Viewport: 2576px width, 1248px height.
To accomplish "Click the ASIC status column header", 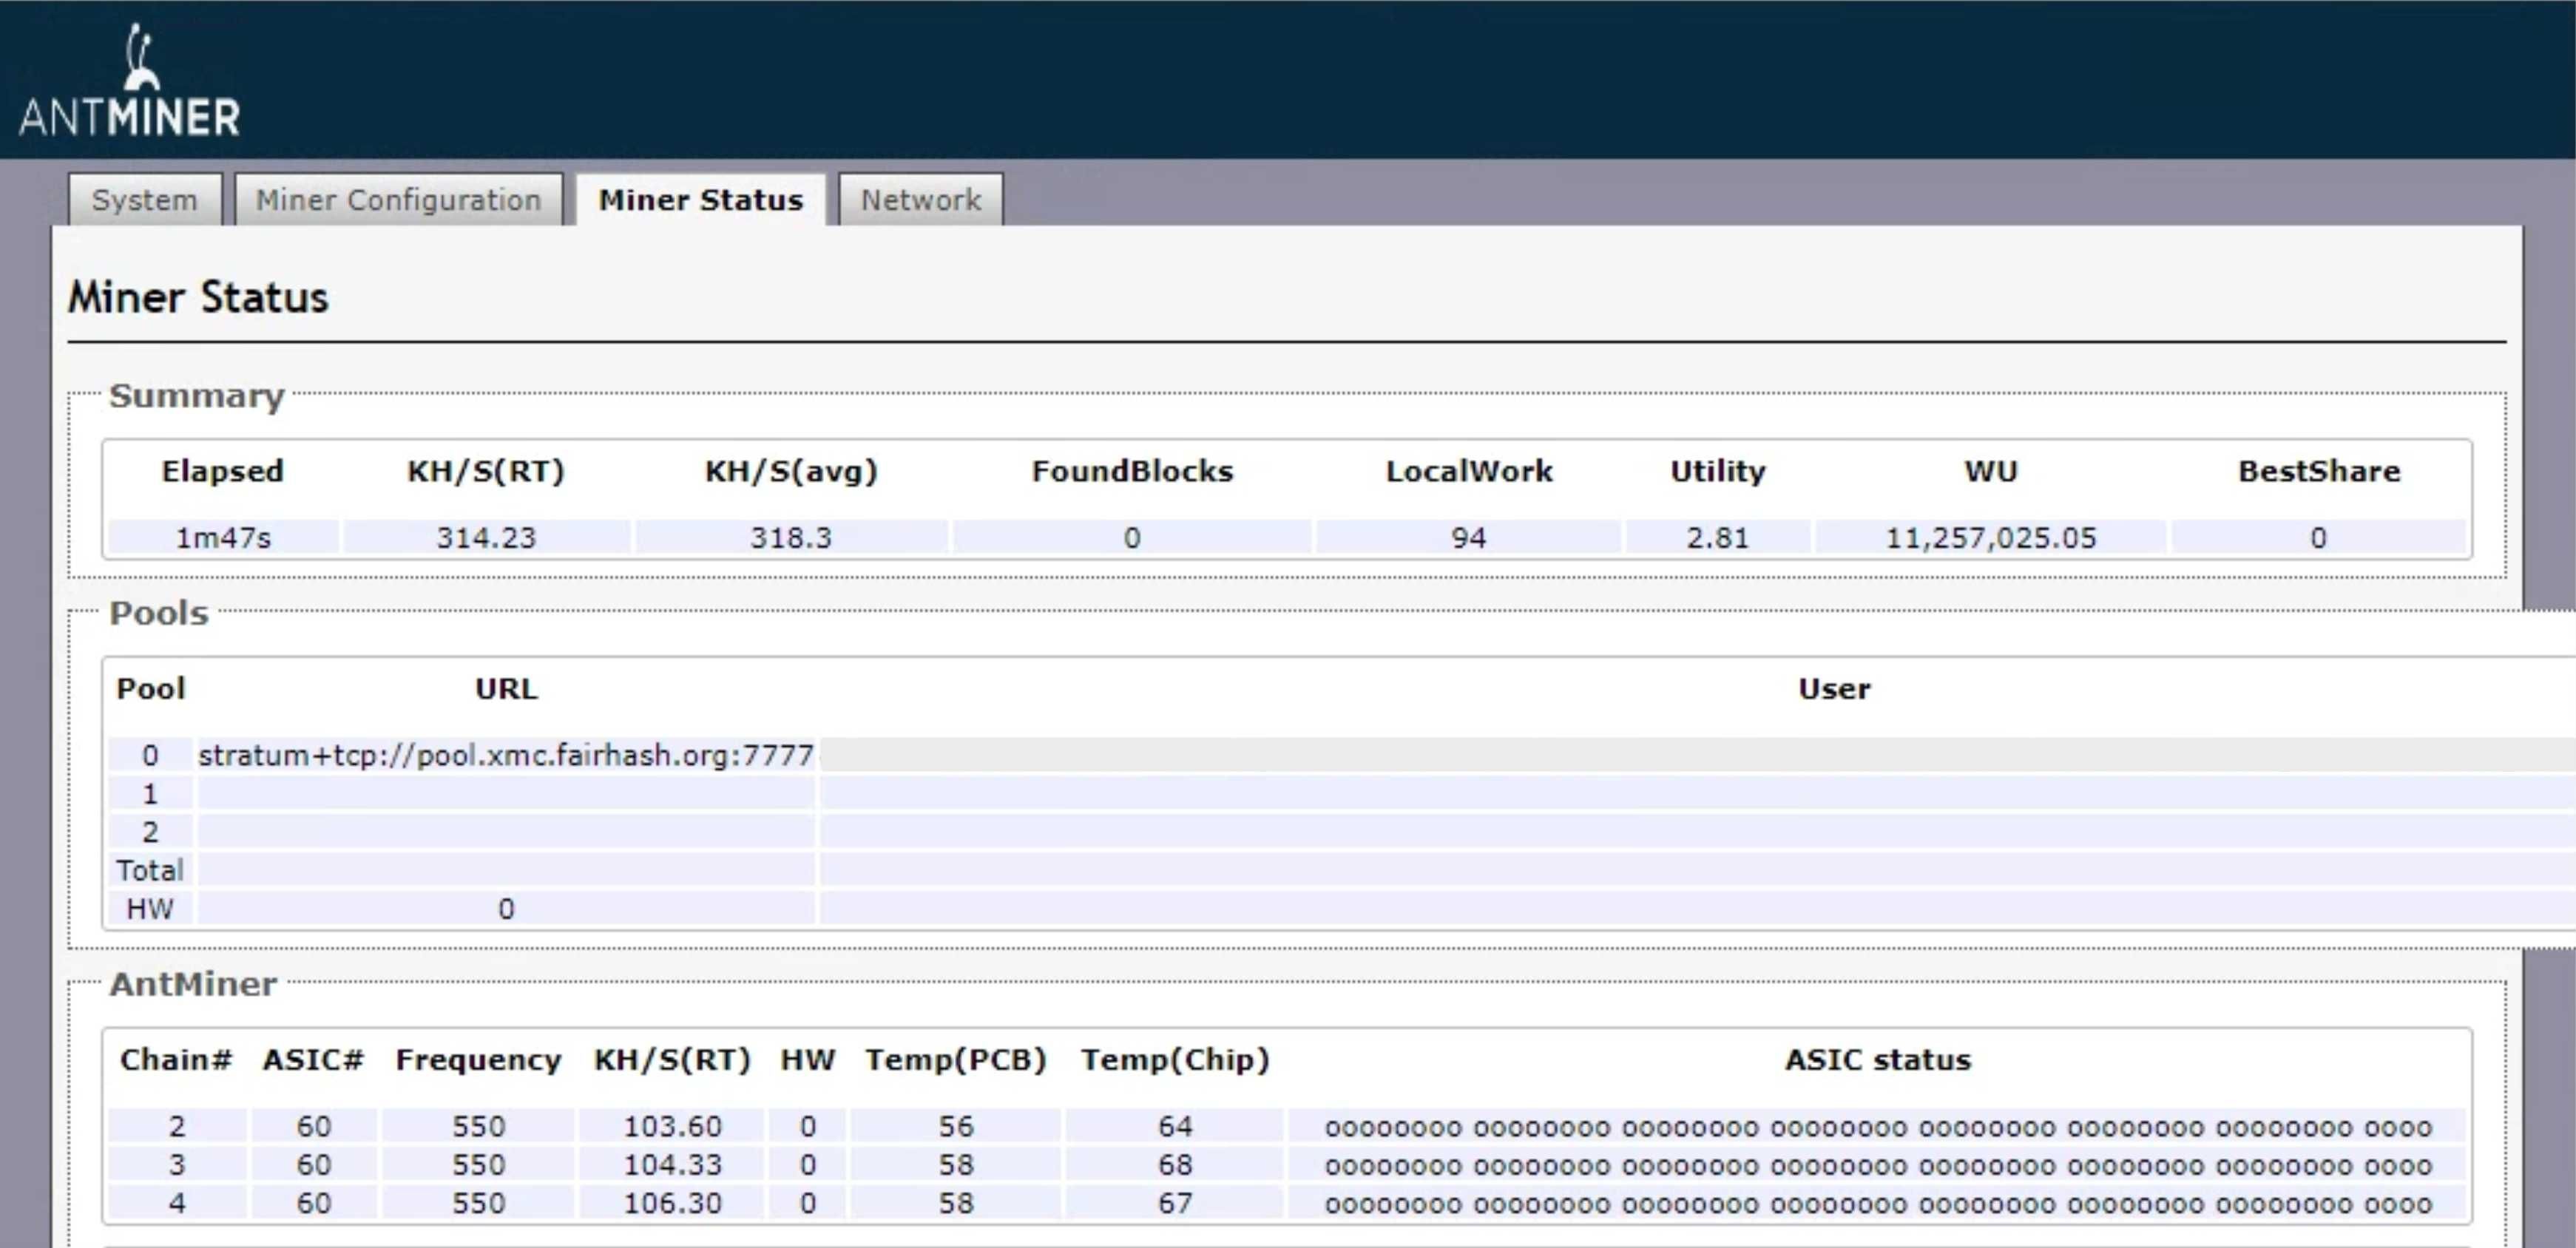I will click(1878, 1060).
